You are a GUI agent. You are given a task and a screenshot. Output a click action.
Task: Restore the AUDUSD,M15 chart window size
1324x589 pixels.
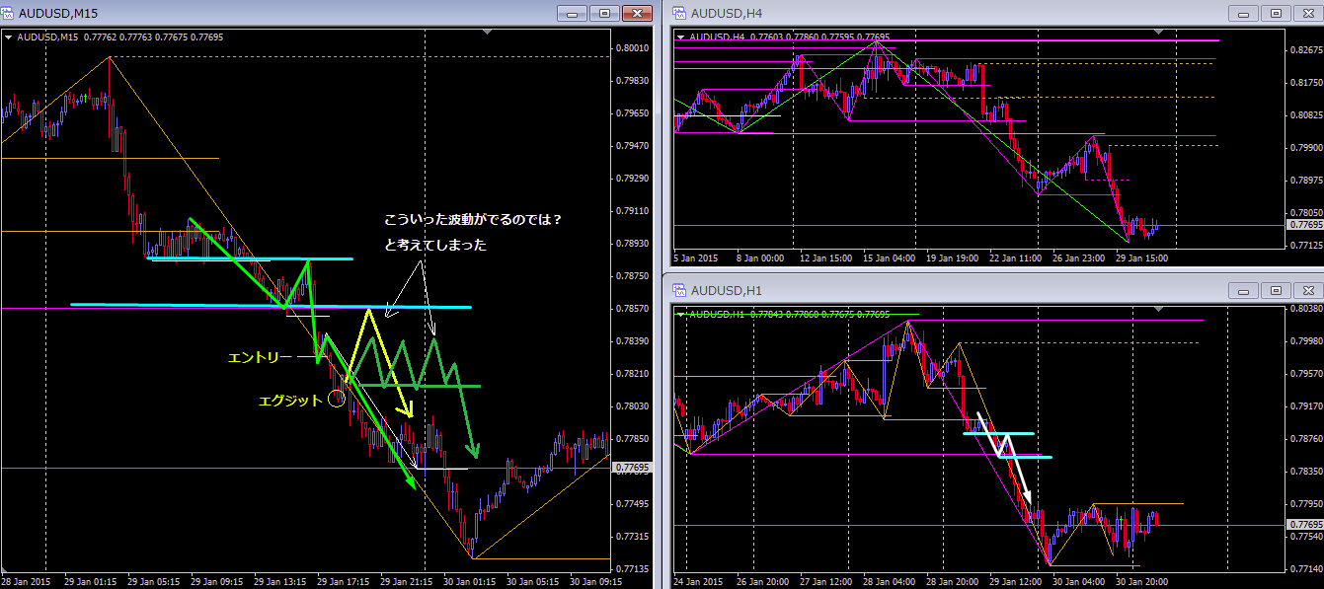tap(605, 14)
